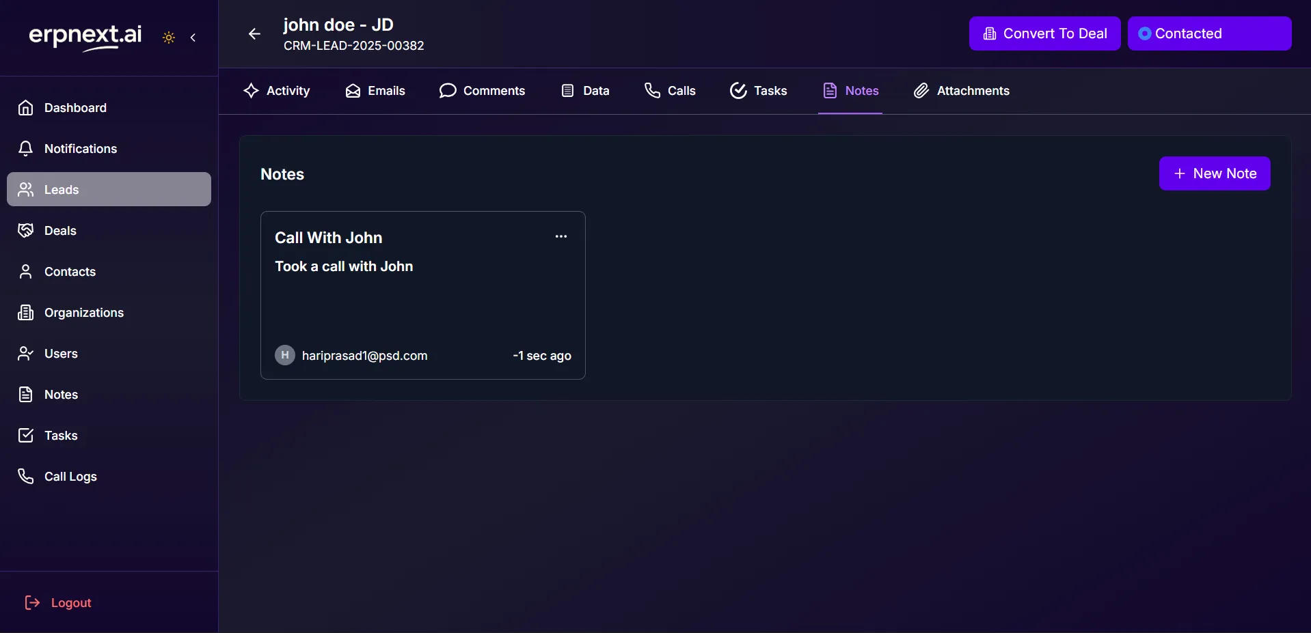Click the Calls phone icon tab
Viewport: 1311px width, 633px height.
coord(652,91)
